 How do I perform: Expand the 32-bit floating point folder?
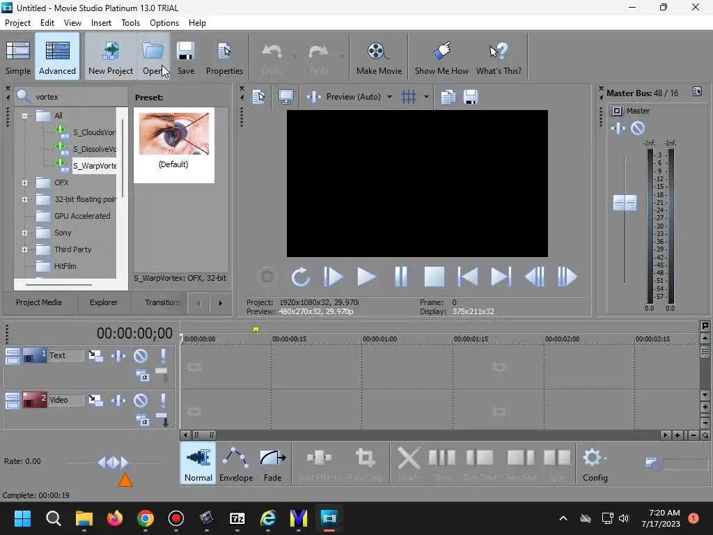coord(24,199)
